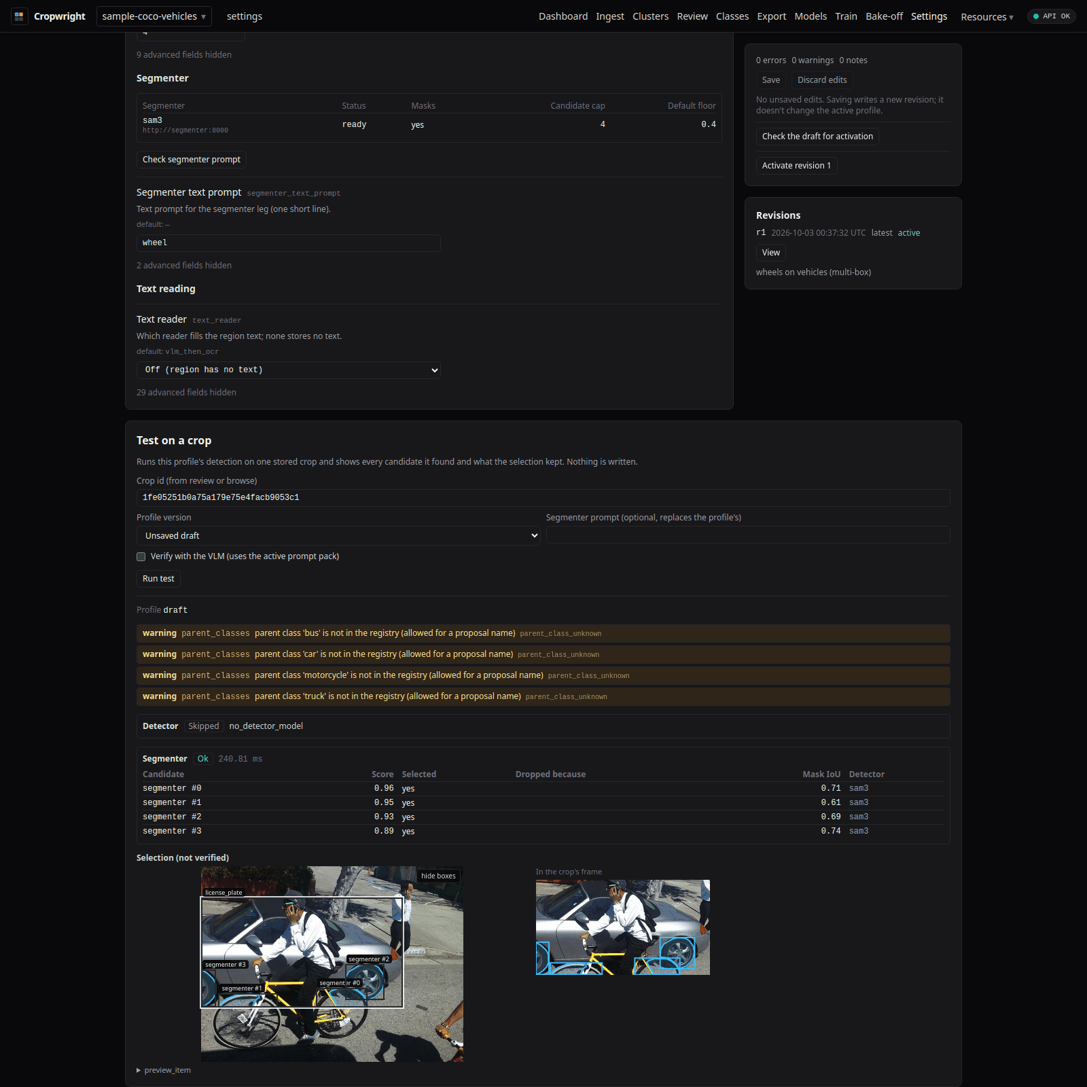Viewport: 1087px width, 1087px height.
Task: Open the Text reader dropdown
Action: (289, 370)
